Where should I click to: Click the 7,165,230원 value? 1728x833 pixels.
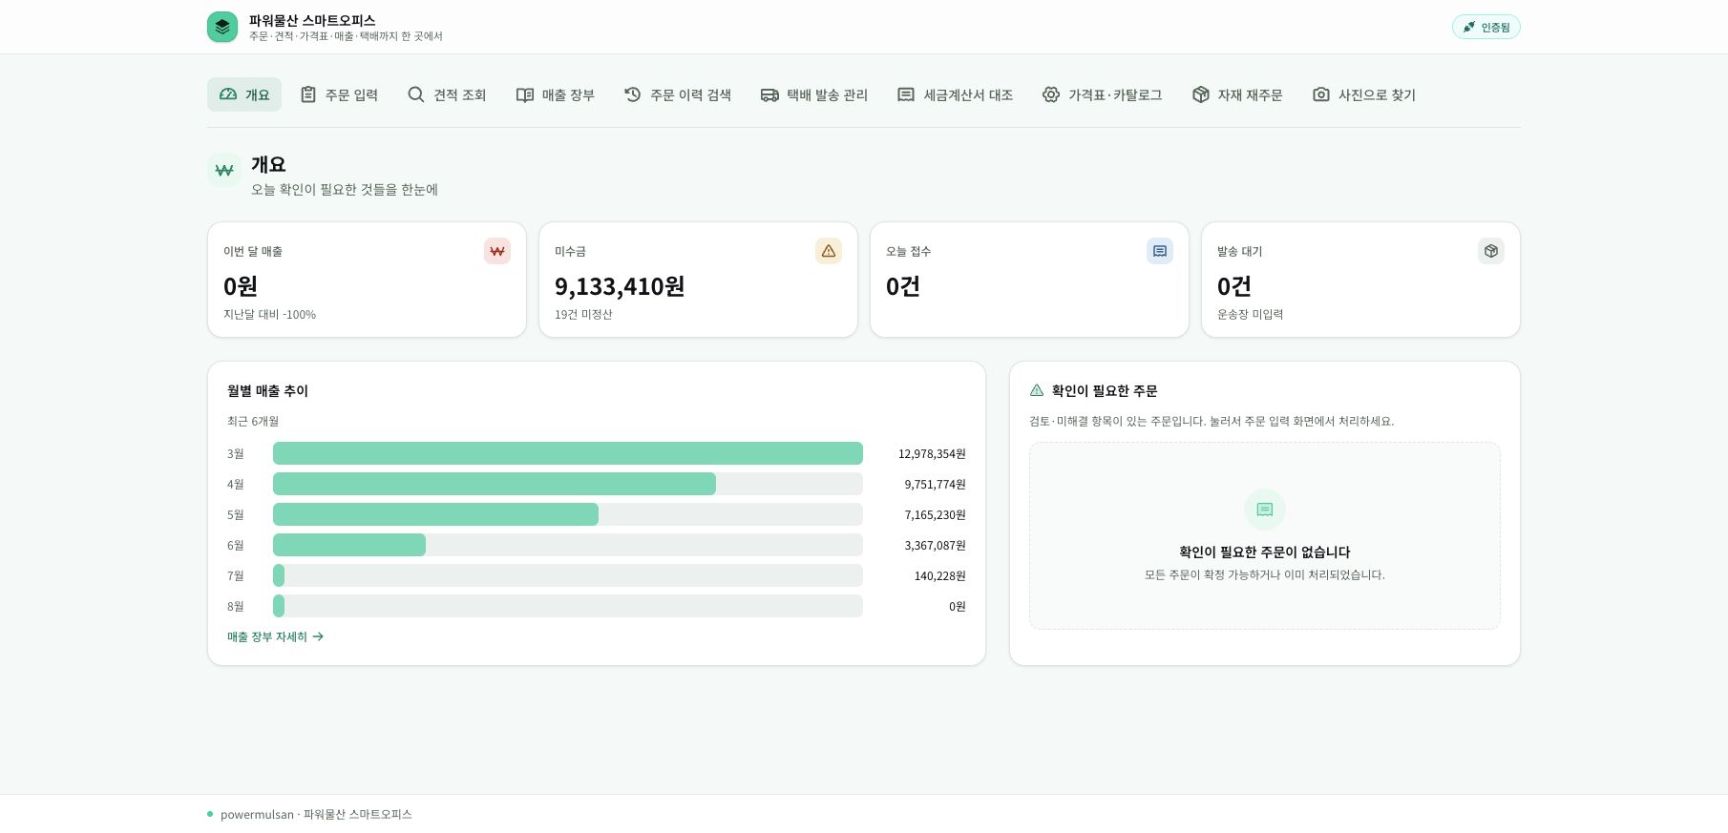click(935, 514)
